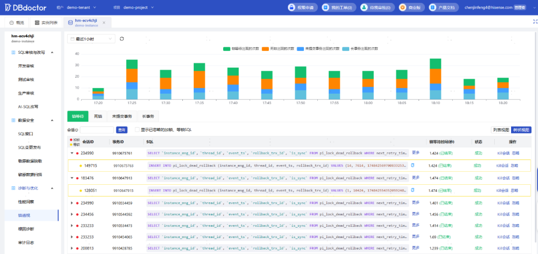Switch to the 未提交事务 tab
The width and height of the screenshot is (538, 254).
coord(122,117)
